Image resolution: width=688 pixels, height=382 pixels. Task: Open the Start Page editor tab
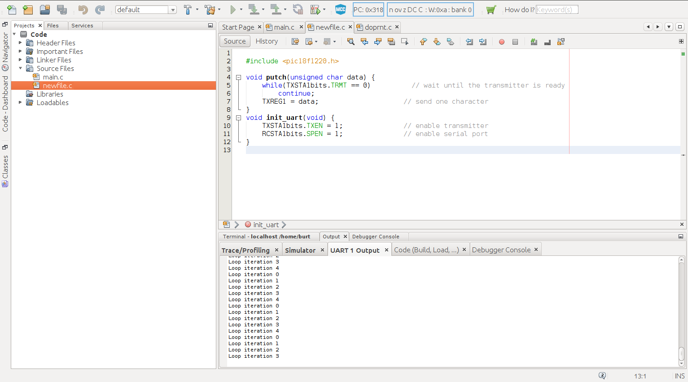(x=238, y=27)
